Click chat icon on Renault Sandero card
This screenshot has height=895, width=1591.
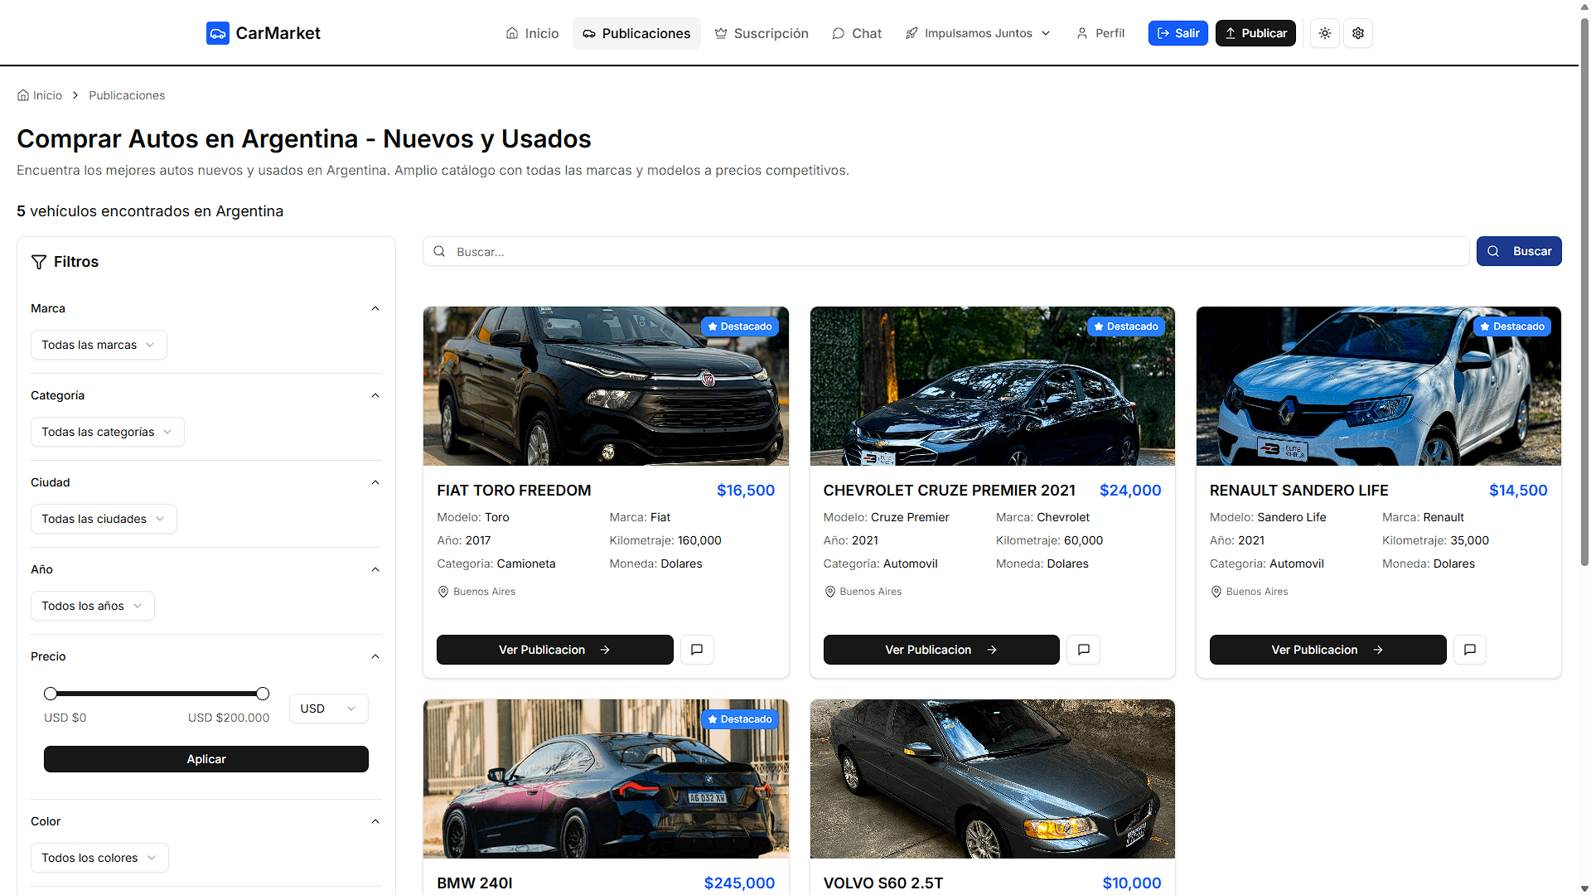pyautogui.click(x=1469, y=650)
